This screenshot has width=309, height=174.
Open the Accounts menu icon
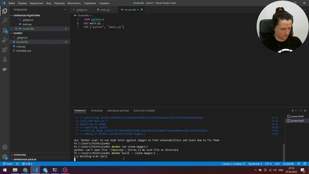pos(5,147)
